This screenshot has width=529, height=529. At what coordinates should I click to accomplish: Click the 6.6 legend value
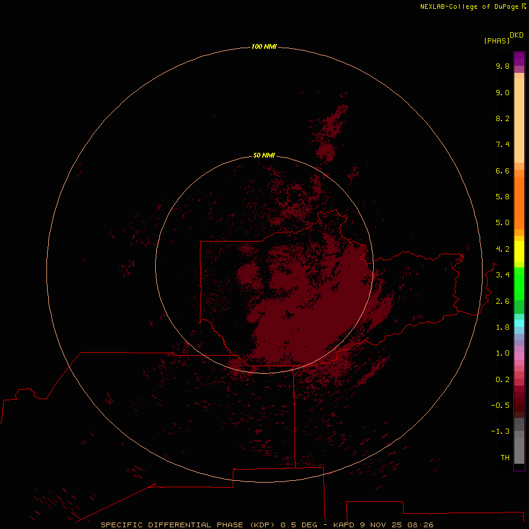pyautogui.click(x=503, y=171)
